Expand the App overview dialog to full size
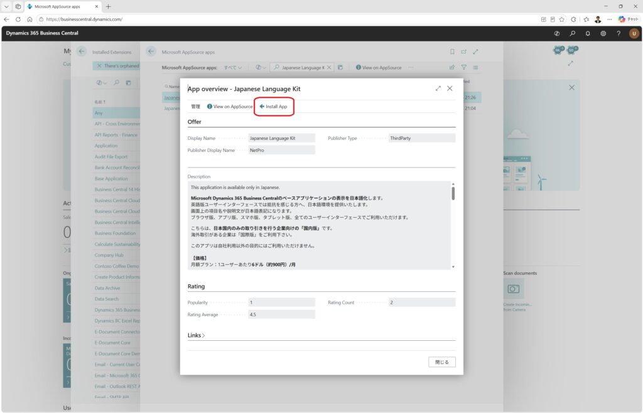Screen dimensions: 643x413 click(x=438, y=88)
